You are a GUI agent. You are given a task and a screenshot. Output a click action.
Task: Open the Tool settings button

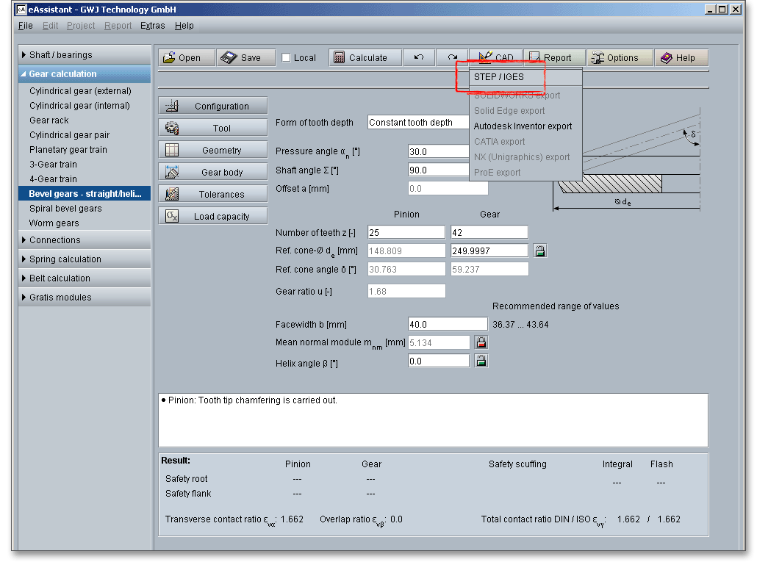click(213, 129)
